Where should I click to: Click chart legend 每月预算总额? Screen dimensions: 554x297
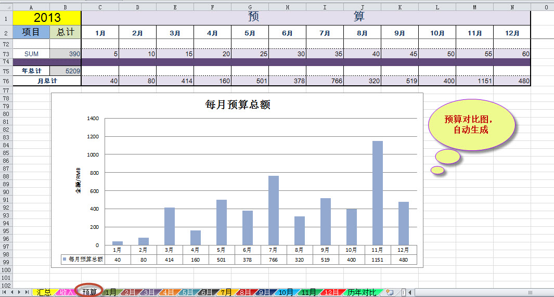click(83, 259)
